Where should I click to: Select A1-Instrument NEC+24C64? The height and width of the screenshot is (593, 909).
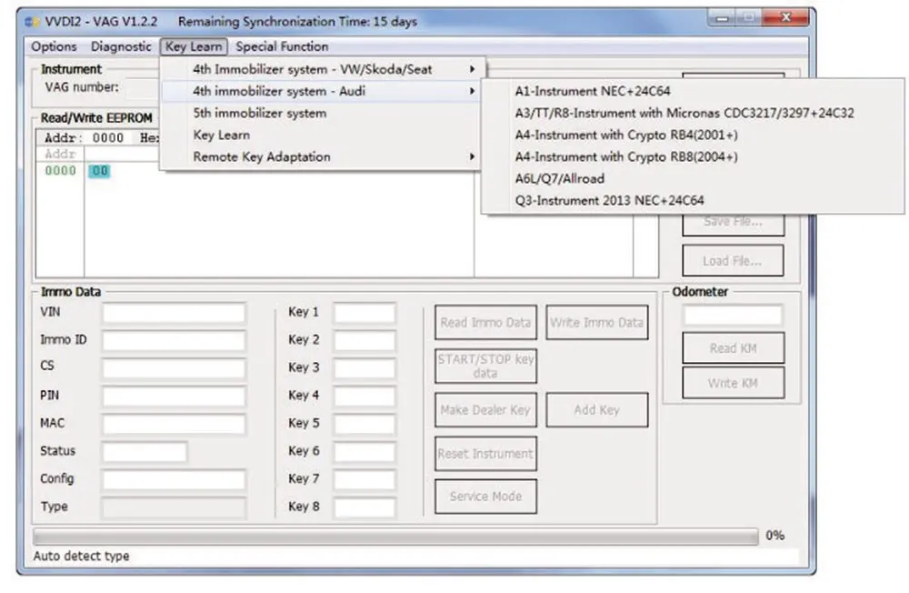pyautogui.click(x=692, y=91)
